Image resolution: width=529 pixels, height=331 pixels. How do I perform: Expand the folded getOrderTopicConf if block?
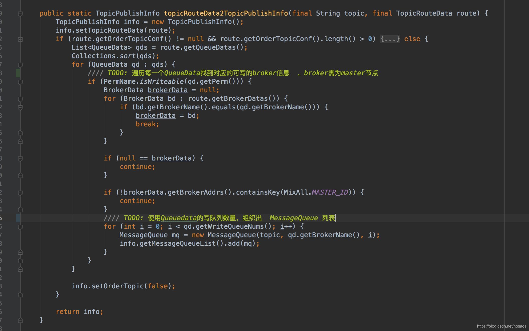coord(20,39)
